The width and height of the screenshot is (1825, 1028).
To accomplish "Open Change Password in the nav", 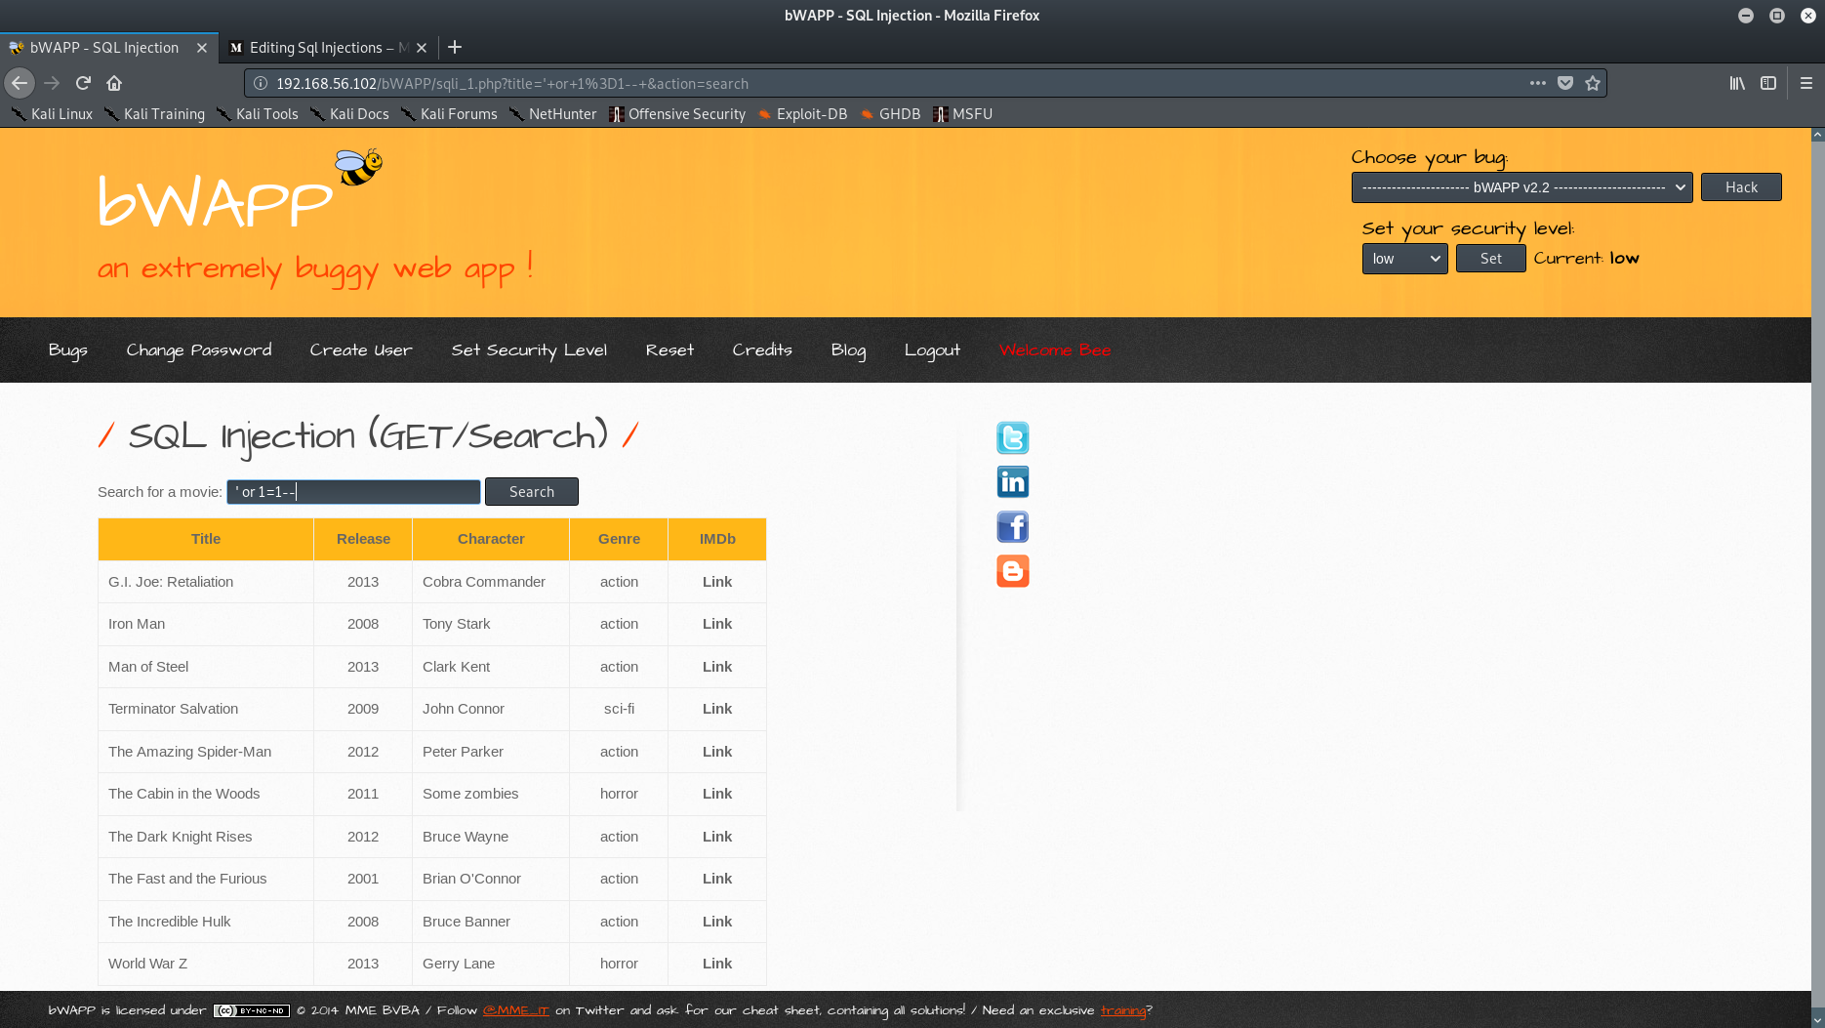I will (199, 350).
